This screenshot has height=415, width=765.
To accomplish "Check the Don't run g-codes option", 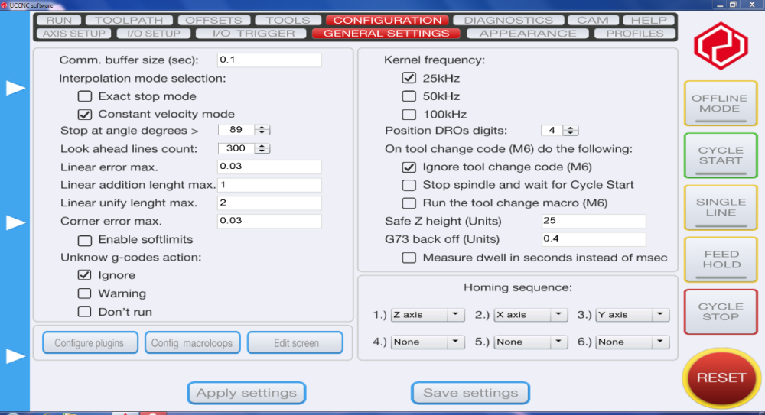I will pos(84,312).
